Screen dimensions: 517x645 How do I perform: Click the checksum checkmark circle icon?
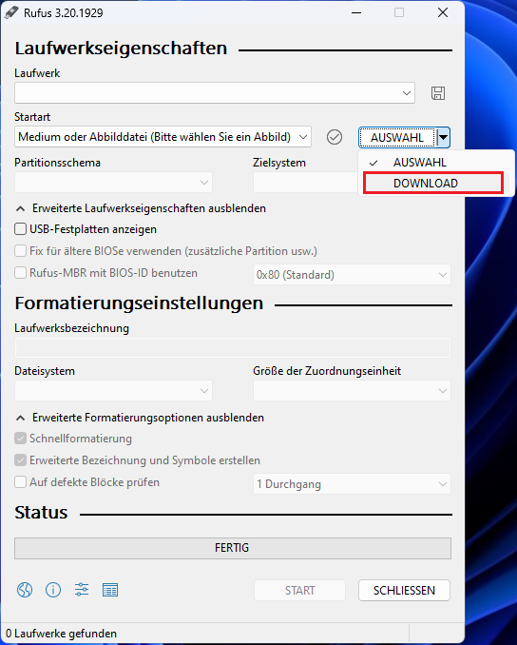[335, 137]
